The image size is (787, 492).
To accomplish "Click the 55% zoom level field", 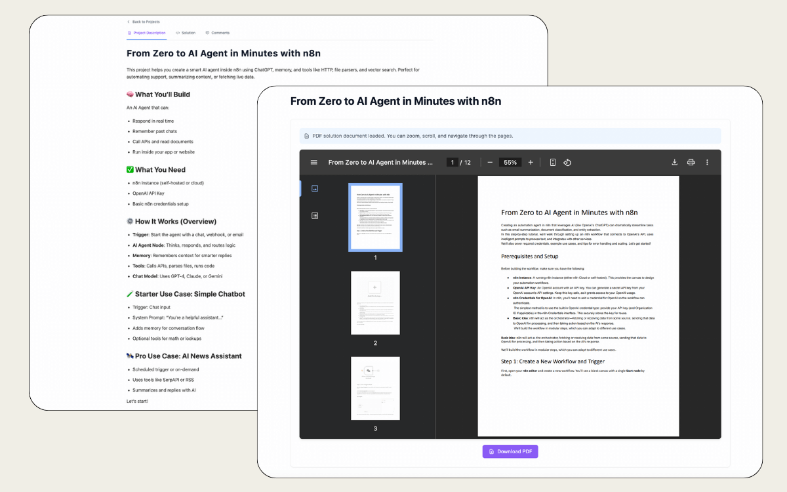I will 510,162.
